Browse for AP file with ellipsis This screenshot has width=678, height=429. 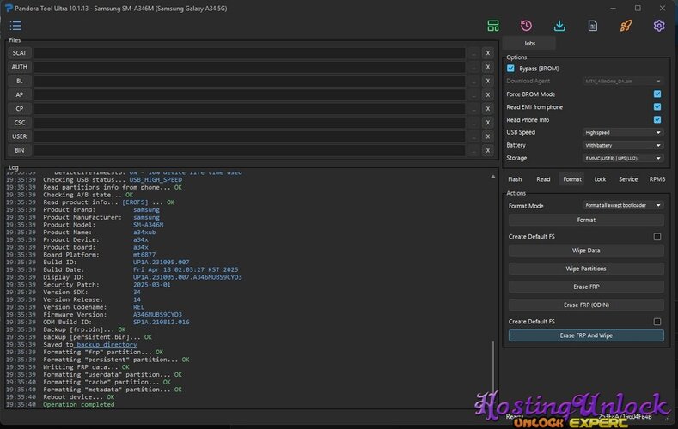point(473,94)
